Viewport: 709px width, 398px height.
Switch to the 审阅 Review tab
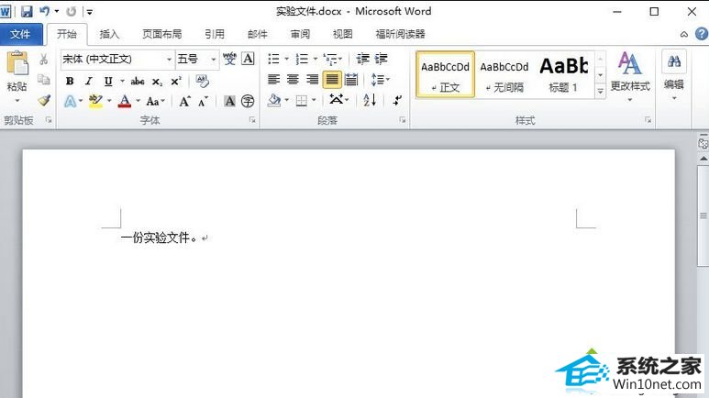click(x=300, y=34)
